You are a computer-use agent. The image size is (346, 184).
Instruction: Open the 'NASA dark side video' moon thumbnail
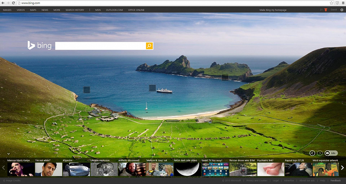pyautogui.click(x=187, y=169)
